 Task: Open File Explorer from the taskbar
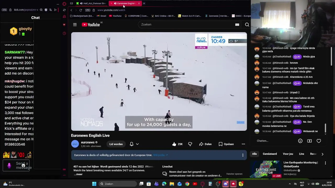pos(172,184)
